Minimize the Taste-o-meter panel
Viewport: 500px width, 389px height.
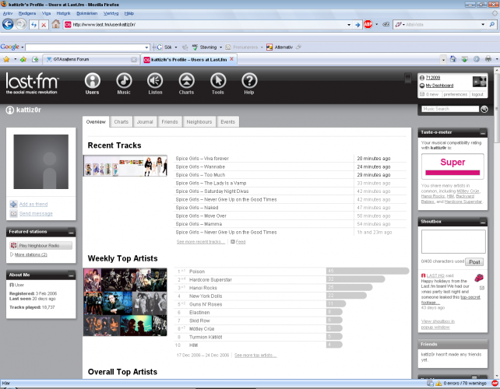tap(484, 133)
